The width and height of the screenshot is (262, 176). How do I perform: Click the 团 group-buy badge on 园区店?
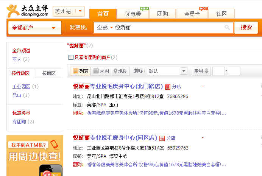coord(162,138)
